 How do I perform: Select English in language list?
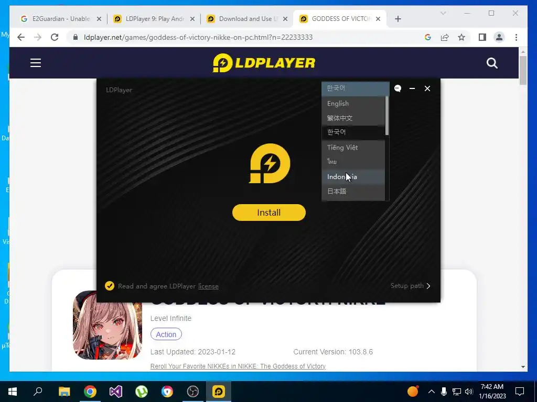click(353, 103)
